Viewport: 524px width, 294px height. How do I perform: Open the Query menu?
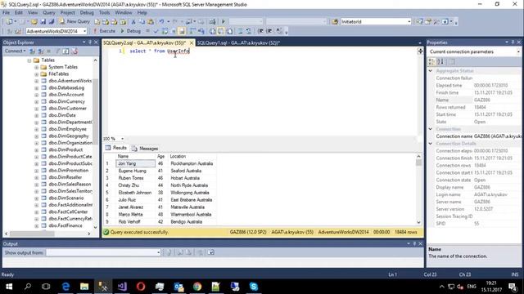[x=49, y=13]
